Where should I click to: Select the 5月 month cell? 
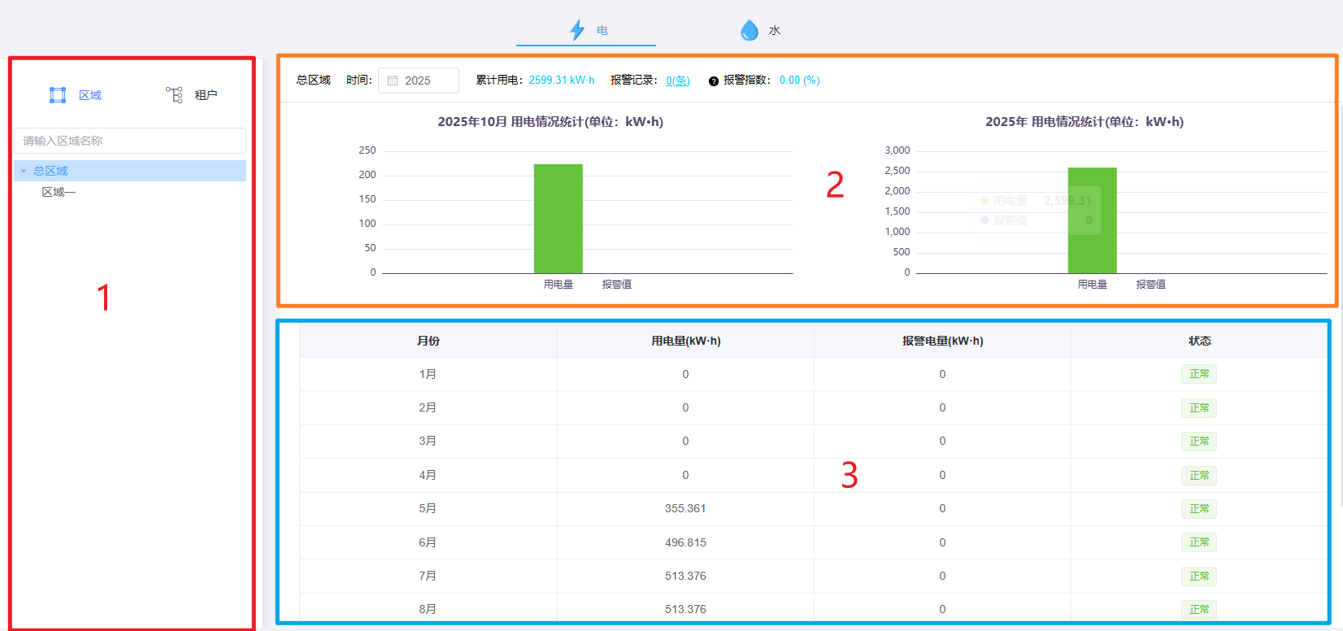[x=428, y=508]
